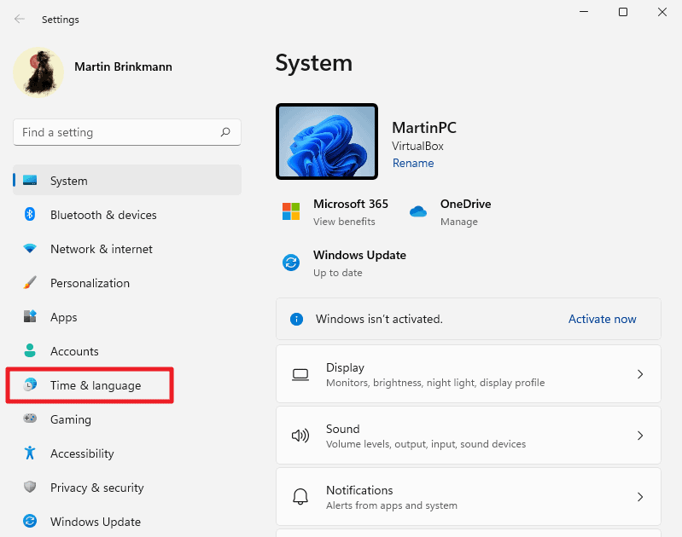The height and width of the screenshot is (537, 682).
Task: Expand the Display settings chevron
Action: point(640,374)
